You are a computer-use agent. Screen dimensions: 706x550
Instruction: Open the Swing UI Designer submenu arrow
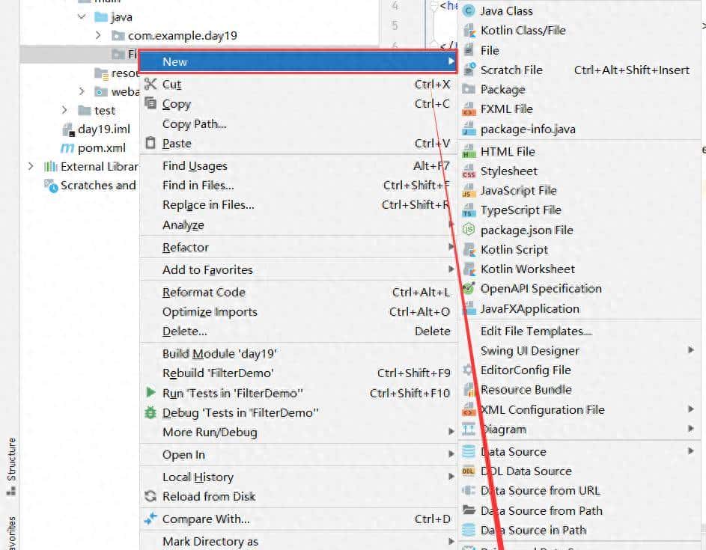tap(691, 350)
